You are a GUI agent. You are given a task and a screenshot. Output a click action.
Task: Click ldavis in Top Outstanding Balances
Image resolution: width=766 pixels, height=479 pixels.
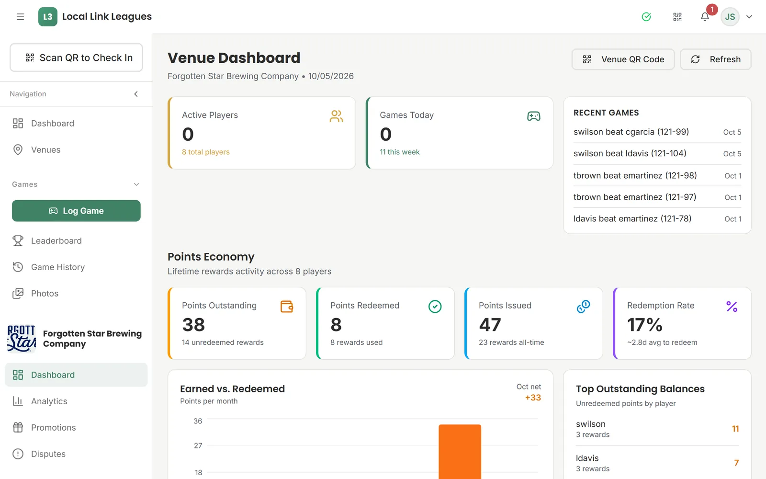(x=657, y=463)
